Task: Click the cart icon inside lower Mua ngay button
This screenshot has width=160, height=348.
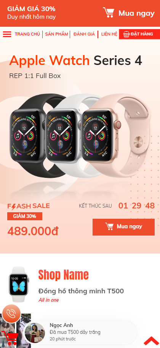Action: [109, 226]
